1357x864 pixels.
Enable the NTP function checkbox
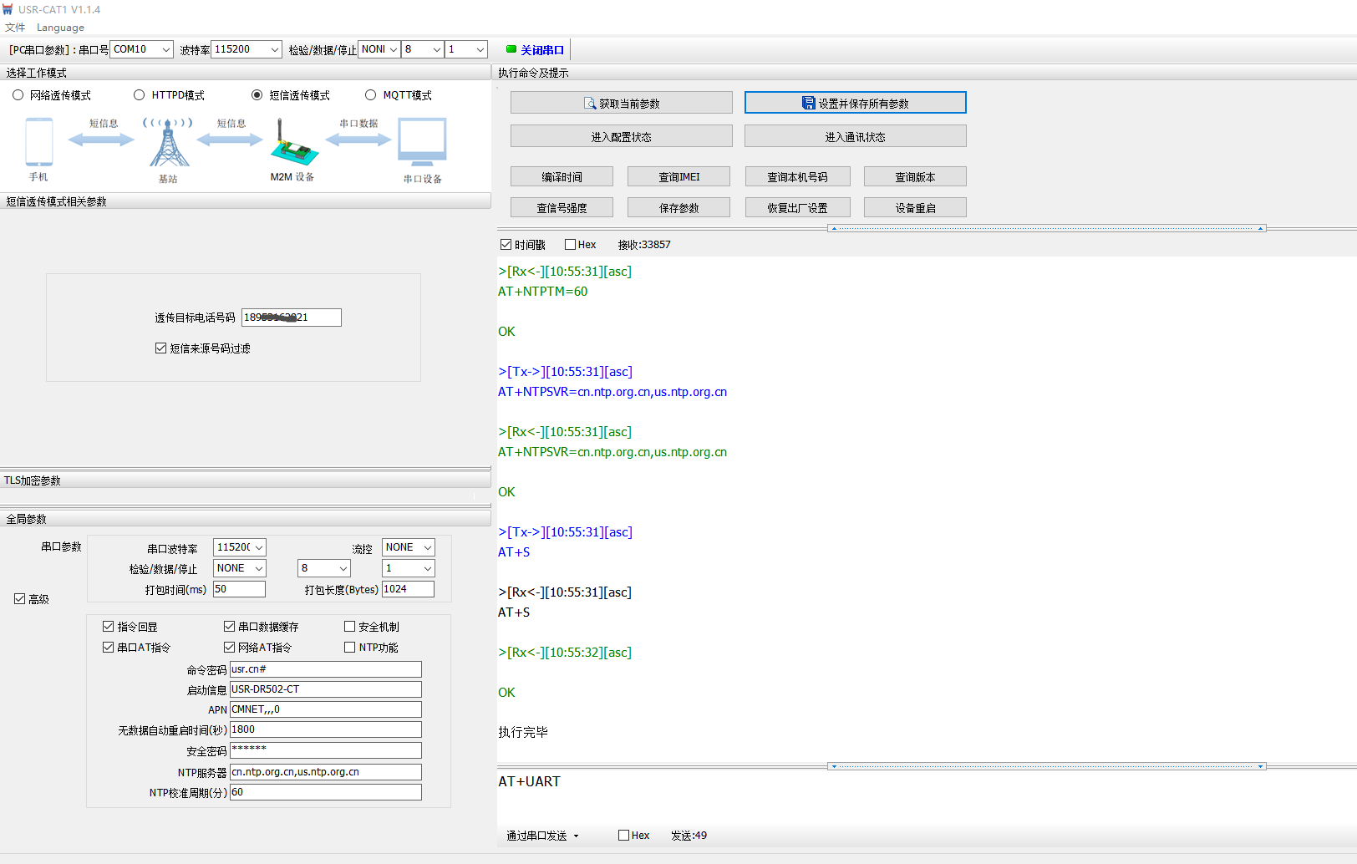350,648
